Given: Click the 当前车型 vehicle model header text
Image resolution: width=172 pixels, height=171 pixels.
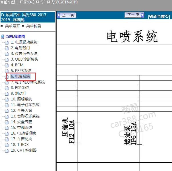Looking at the screenshot, I should point(39,2).
